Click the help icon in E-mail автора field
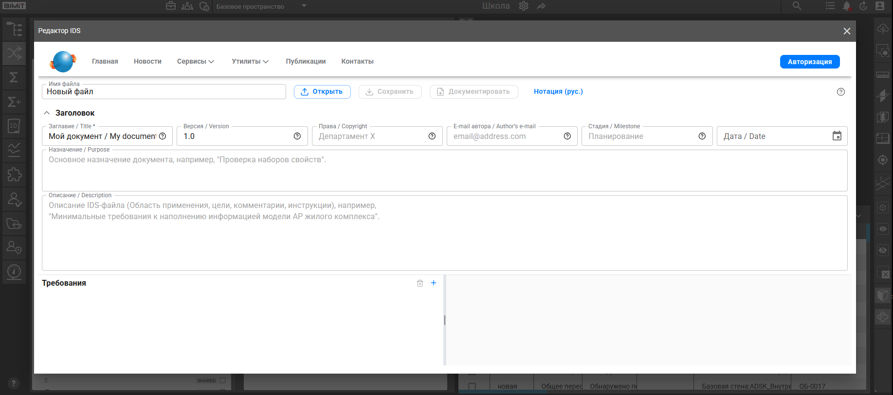893x395 pixels. click(x=567, y=136)
